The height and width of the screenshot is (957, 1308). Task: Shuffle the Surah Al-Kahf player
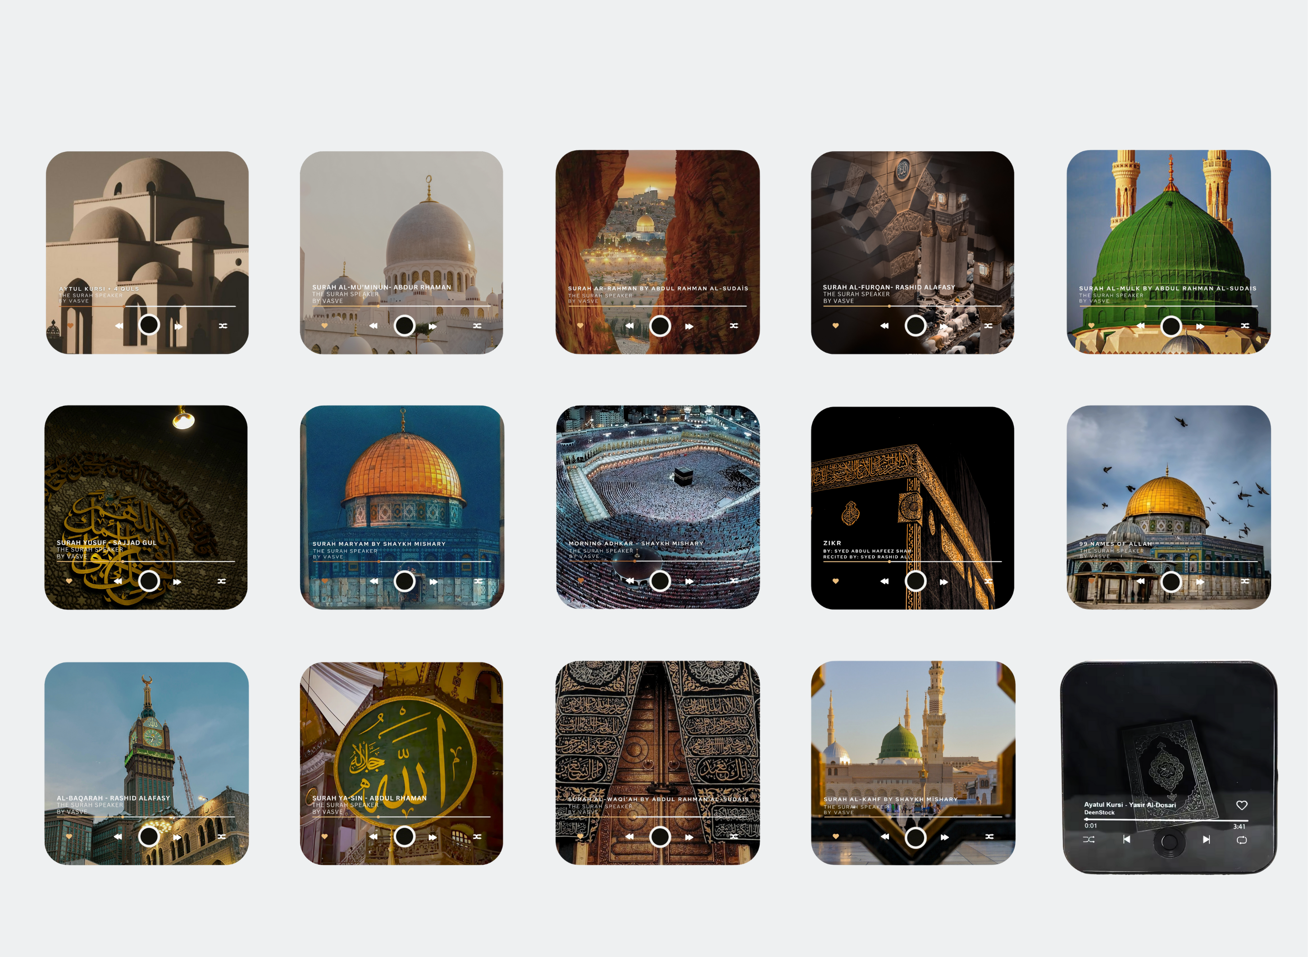(989, 836)
